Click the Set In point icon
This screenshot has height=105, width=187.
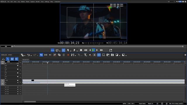click(68, 50)
